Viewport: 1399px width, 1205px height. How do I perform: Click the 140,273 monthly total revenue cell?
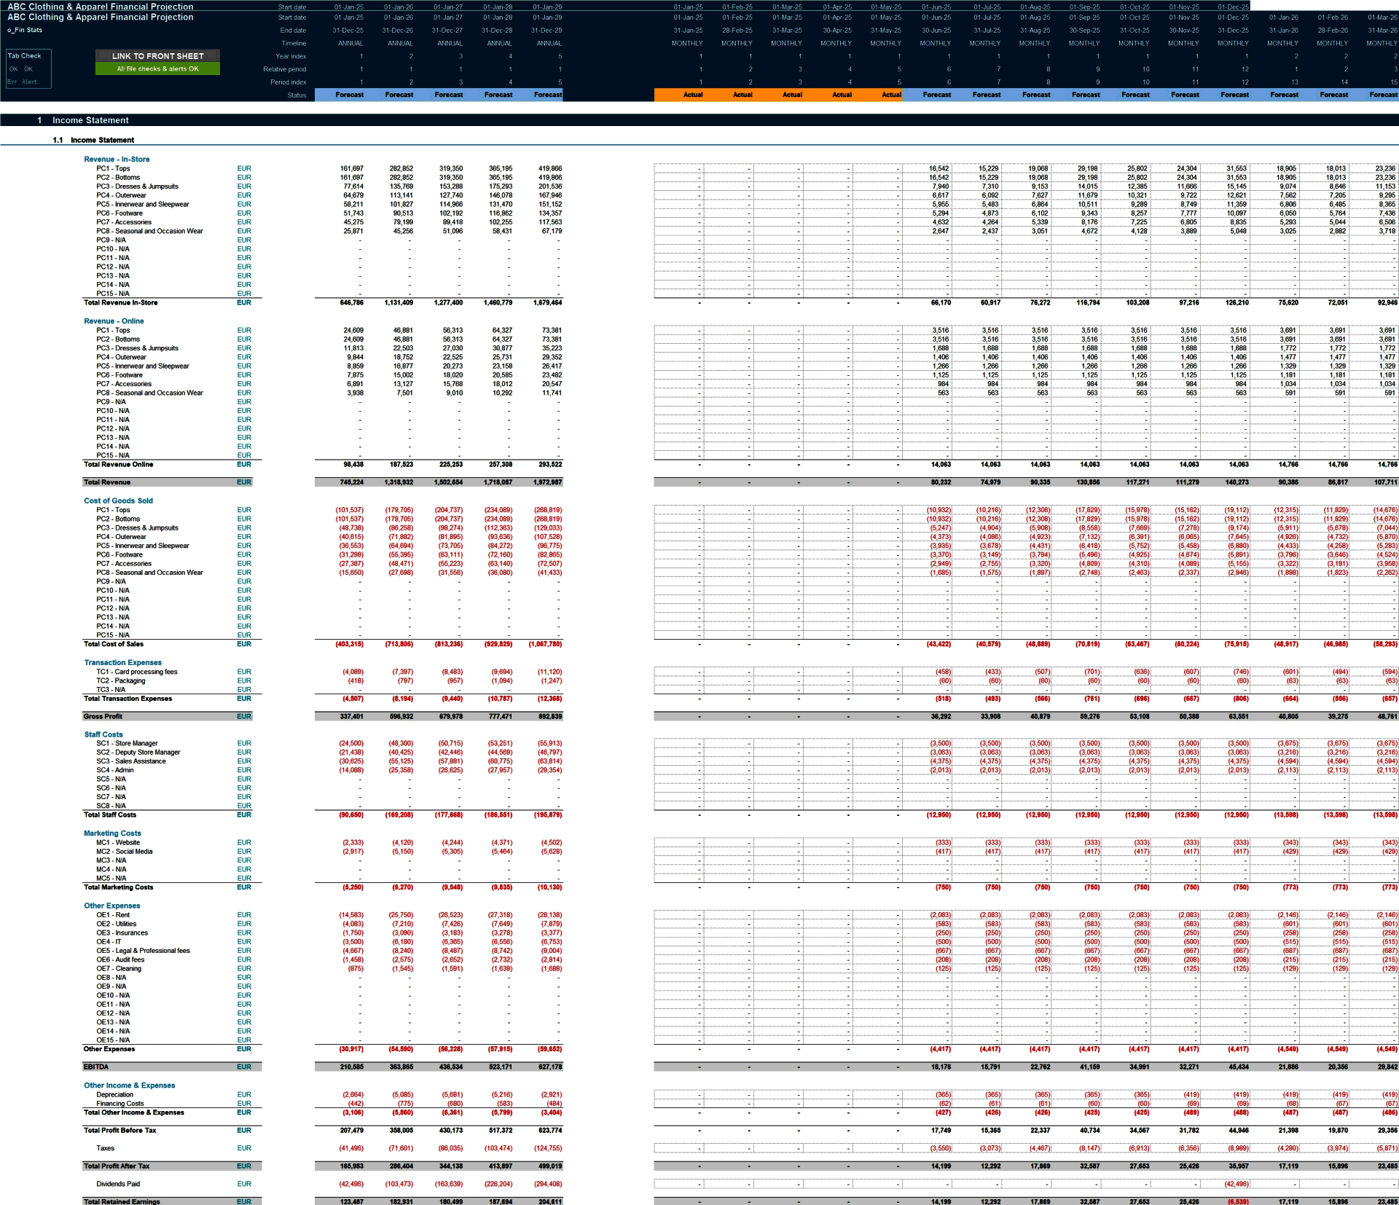click(1237, 482)
